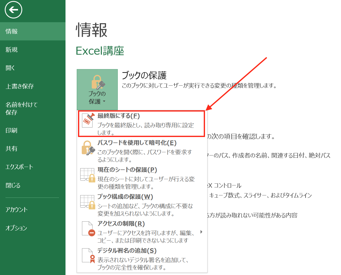This screenshot has width=341, height=275.
Task: Open アクセスの制限(R) menu item
Action: [x=142, y=232]
